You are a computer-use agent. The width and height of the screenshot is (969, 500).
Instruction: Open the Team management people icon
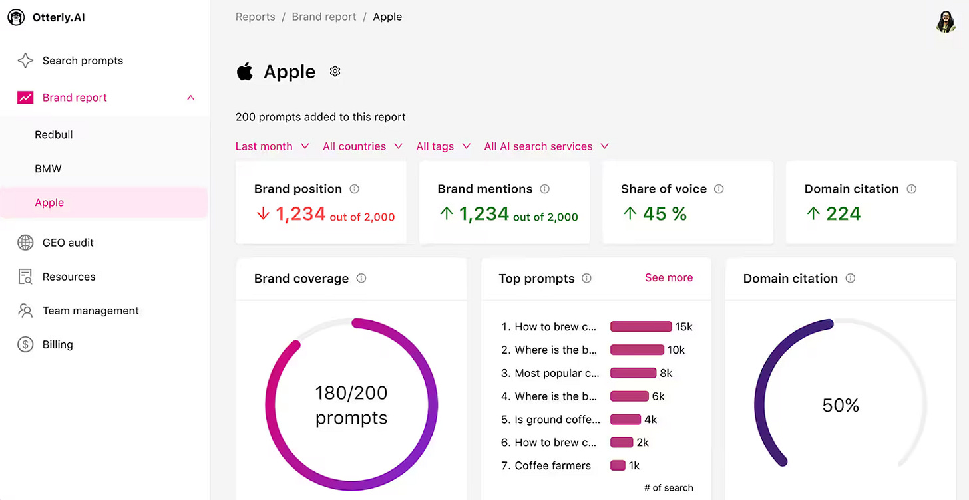(x=25, y=310)
